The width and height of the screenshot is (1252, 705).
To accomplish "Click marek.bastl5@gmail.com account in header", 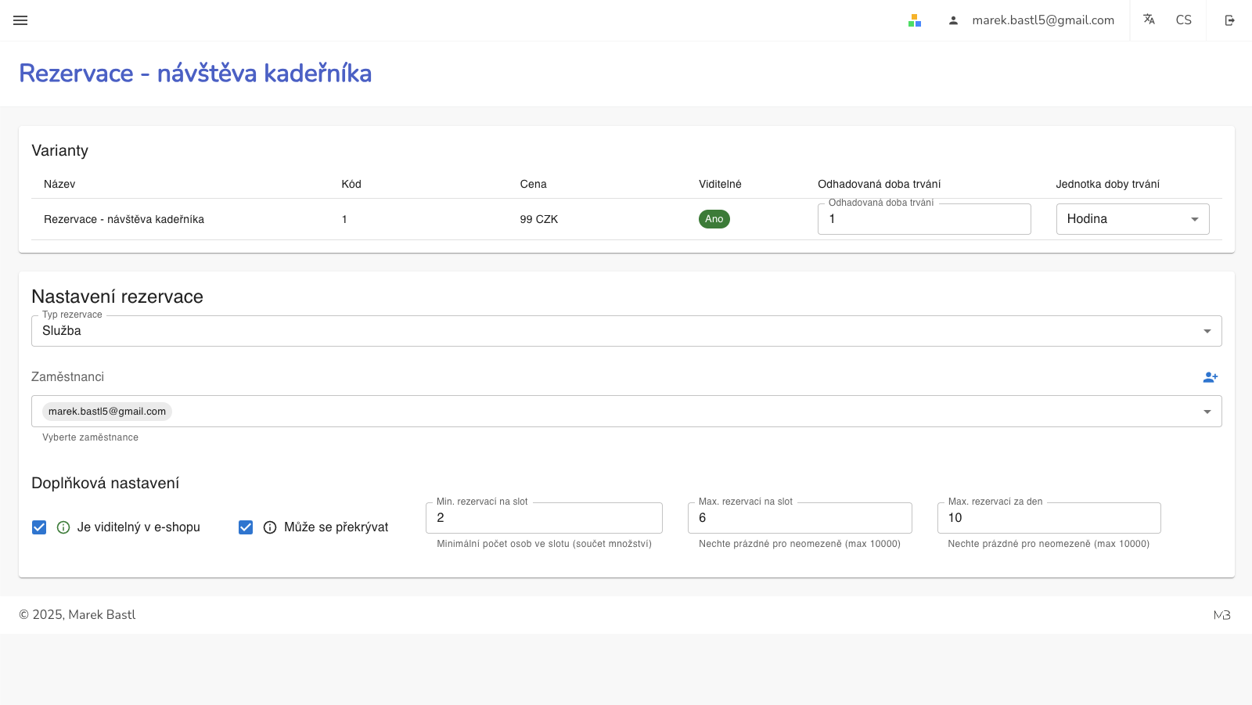I will click(1042, 20).
